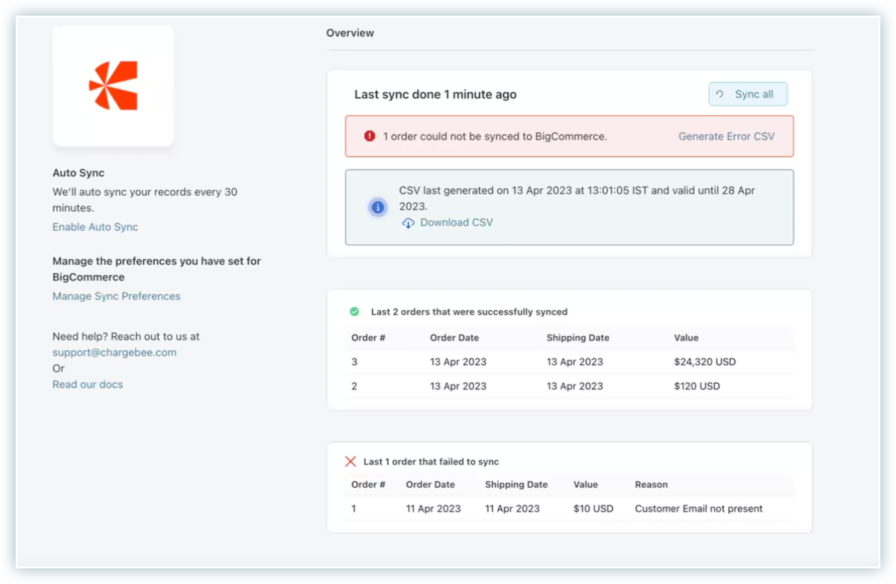The height and width of the screenshot is (584, 896).
Task: Open the Generate Error CSV link
Action: coord(726,136)
